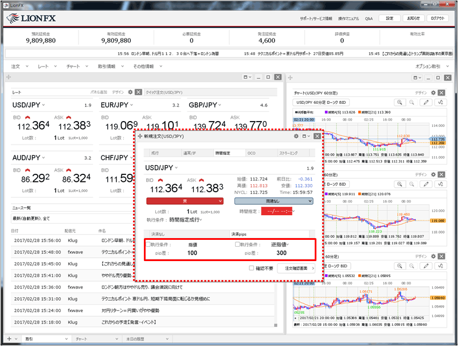Zoom in on the third (1.05960) chart
The height and width of the screenshot is (346, 458).
click(400, 266)
